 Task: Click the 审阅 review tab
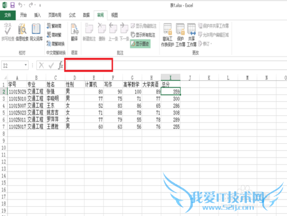pos(100,15)
